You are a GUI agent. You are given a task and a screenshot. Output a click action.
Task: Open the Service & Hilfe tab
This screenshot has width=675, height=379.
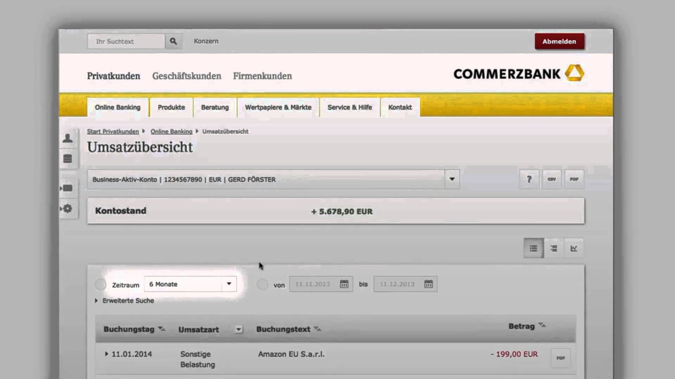click(350, 107)
